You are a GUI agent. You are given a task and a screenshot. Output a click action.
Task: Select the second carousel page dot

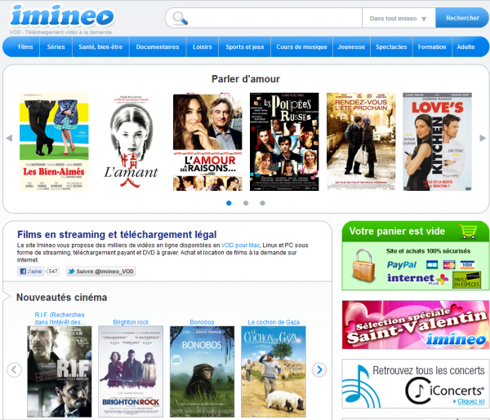pyautogui.click(x=245, y=203)
